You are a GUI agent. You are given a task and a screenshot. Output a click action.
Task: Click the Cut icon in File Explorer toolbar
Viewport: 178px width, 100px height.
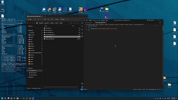(x=35, y=19)
